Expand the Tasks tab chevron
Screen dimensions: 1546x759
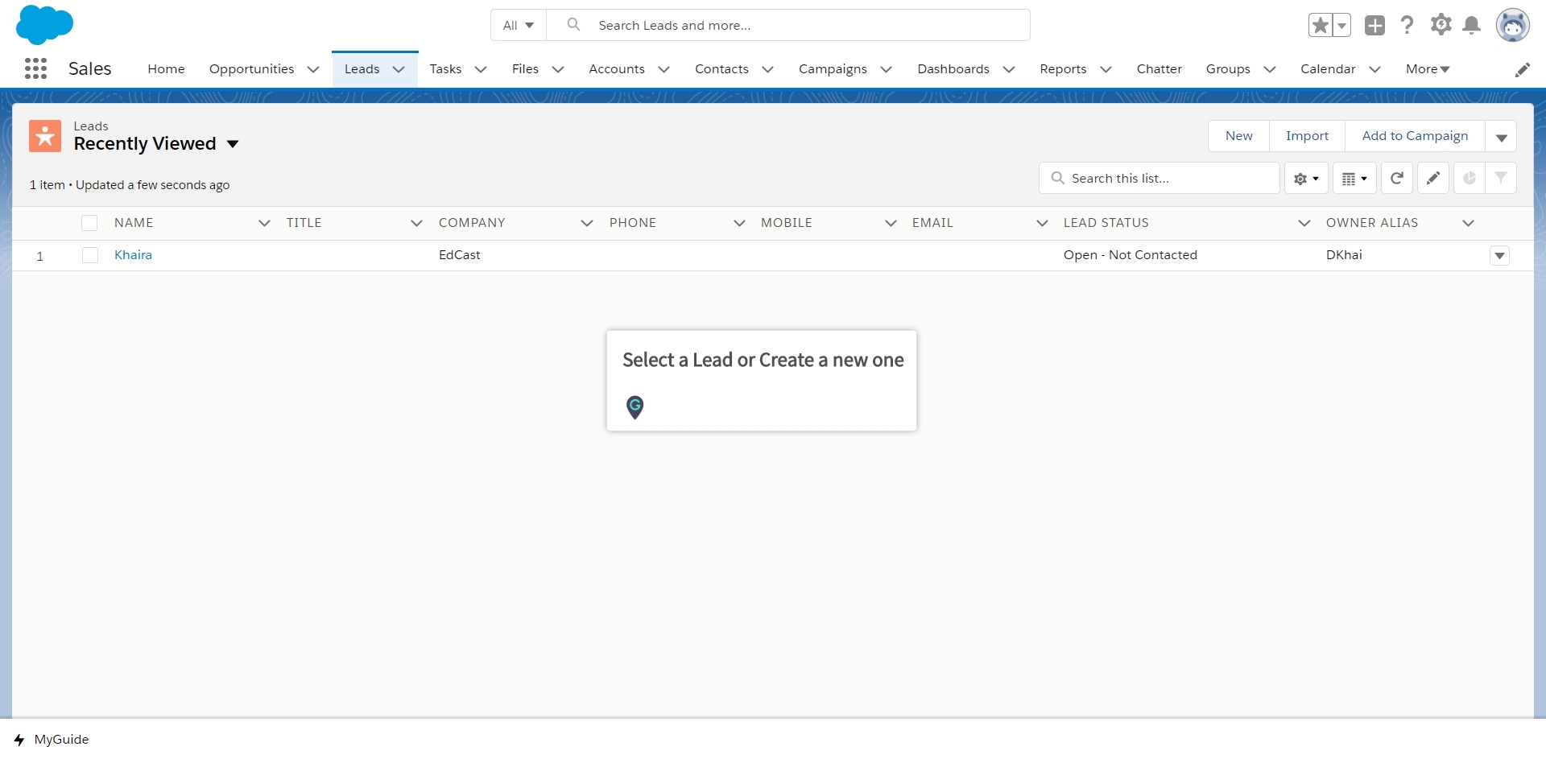point(481,69)
